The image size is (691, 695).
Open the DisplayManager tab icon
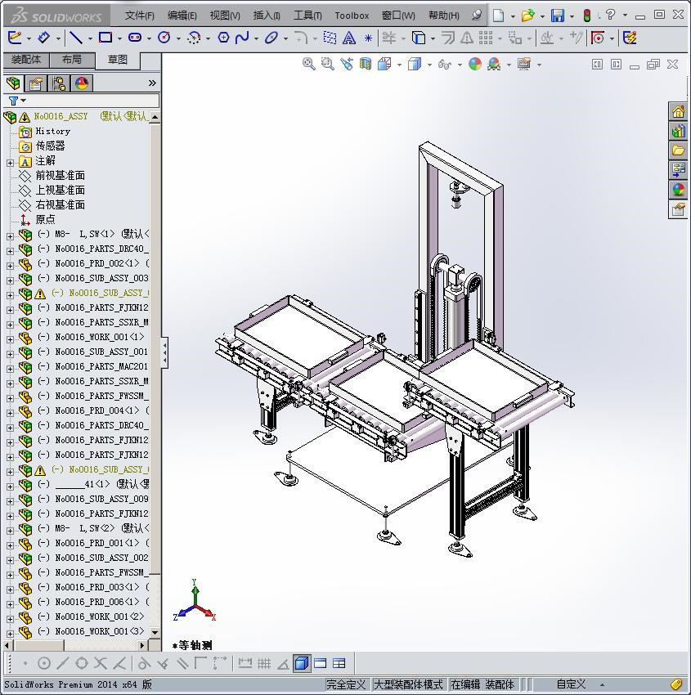tap(82, 83)
